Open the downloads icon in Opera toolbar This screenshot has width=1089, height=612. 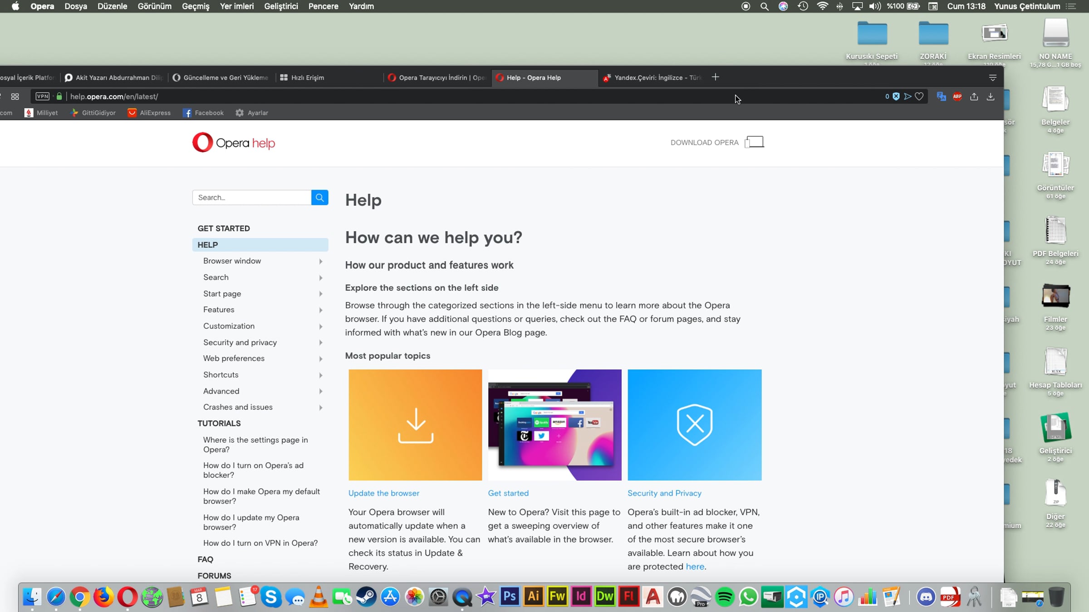[991, 96]
